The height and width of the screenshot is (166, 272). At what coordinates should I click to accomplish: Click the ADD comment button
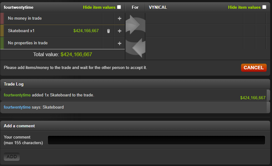point(12,157)
